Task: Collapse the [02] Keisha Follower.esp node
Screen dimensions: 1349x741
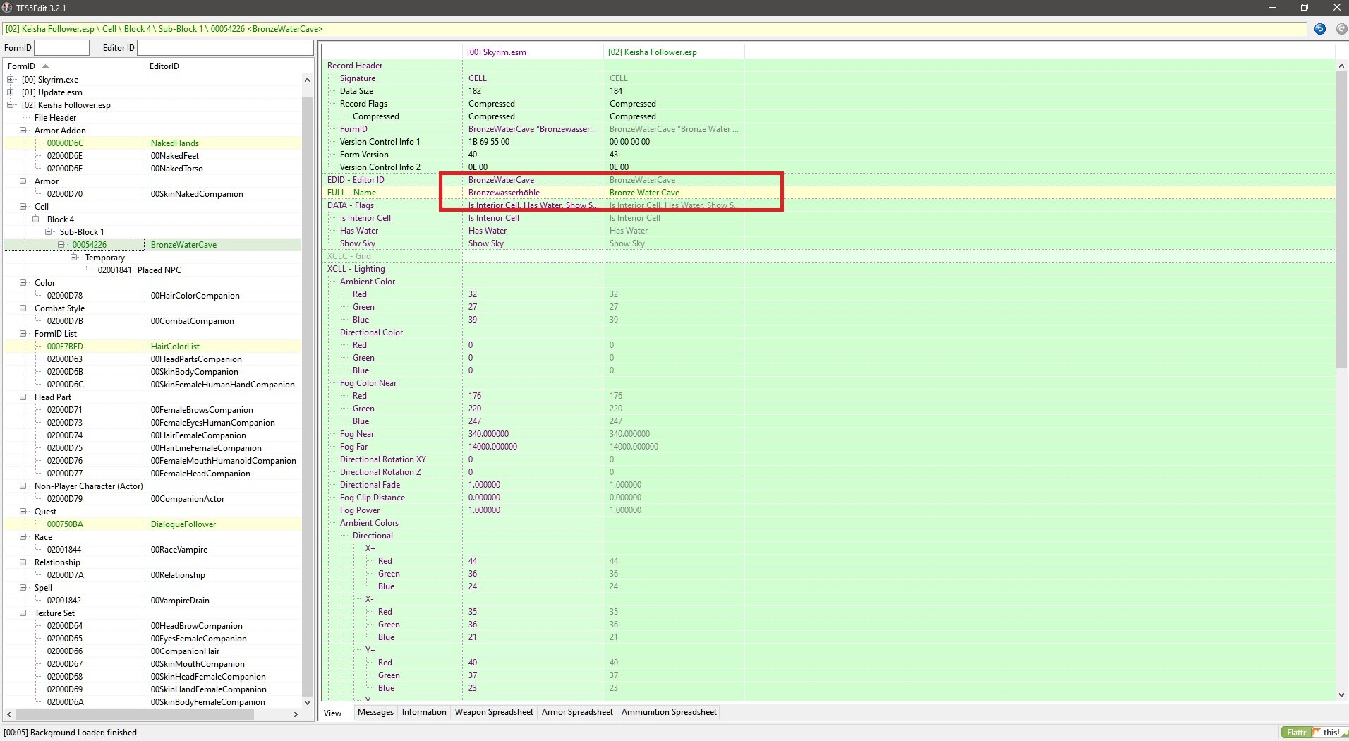Action: click(11, 105)
